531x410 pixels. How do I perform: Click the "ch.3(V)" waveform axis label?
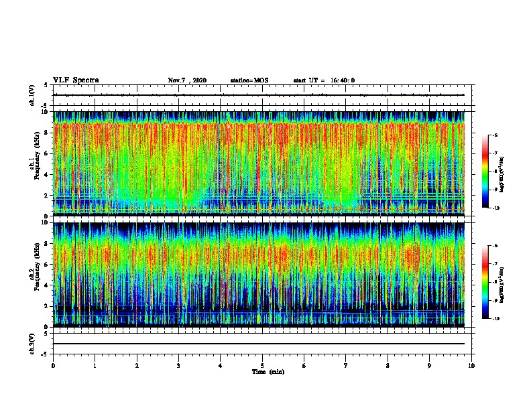coord(32,344)
